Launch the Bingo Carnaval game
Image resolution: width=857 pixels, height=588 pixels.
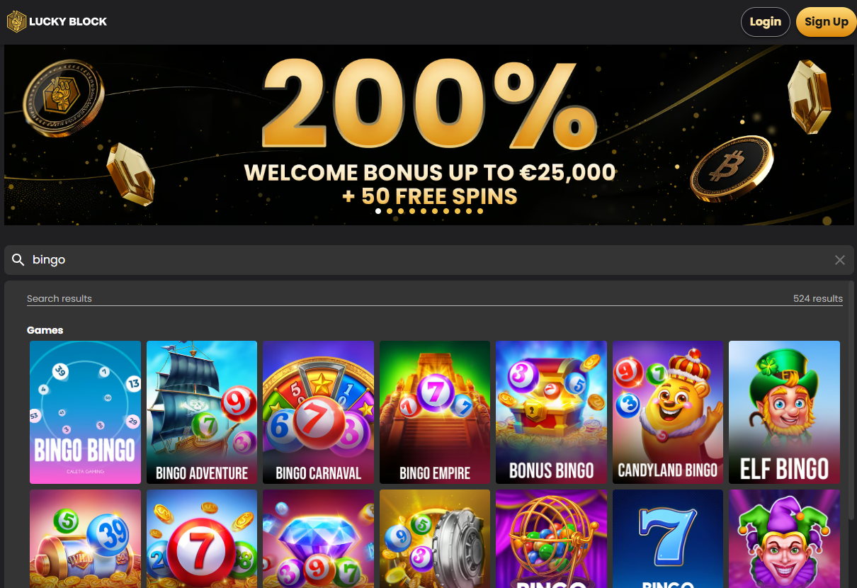point(318,412)
